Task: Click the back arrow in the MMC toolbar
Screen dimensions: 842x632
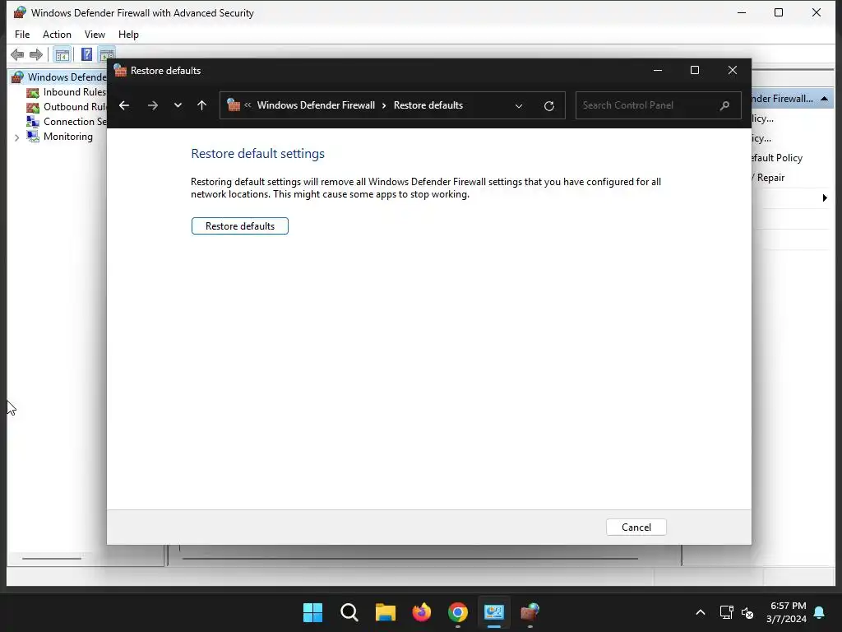Action: pos(17,55)
